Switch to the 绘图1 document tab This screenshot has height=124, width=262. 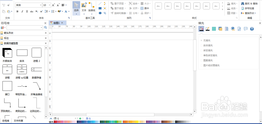pos(57,23)
